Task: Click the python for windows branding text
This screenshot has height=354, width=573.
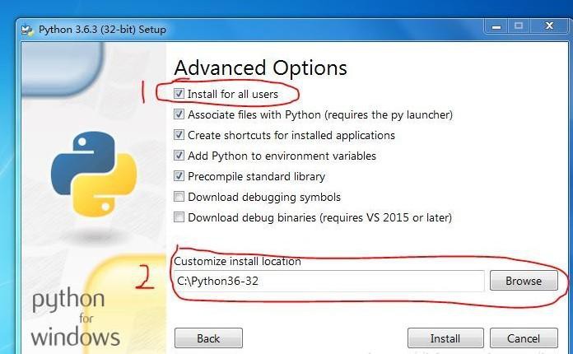Action: [75, 318]
